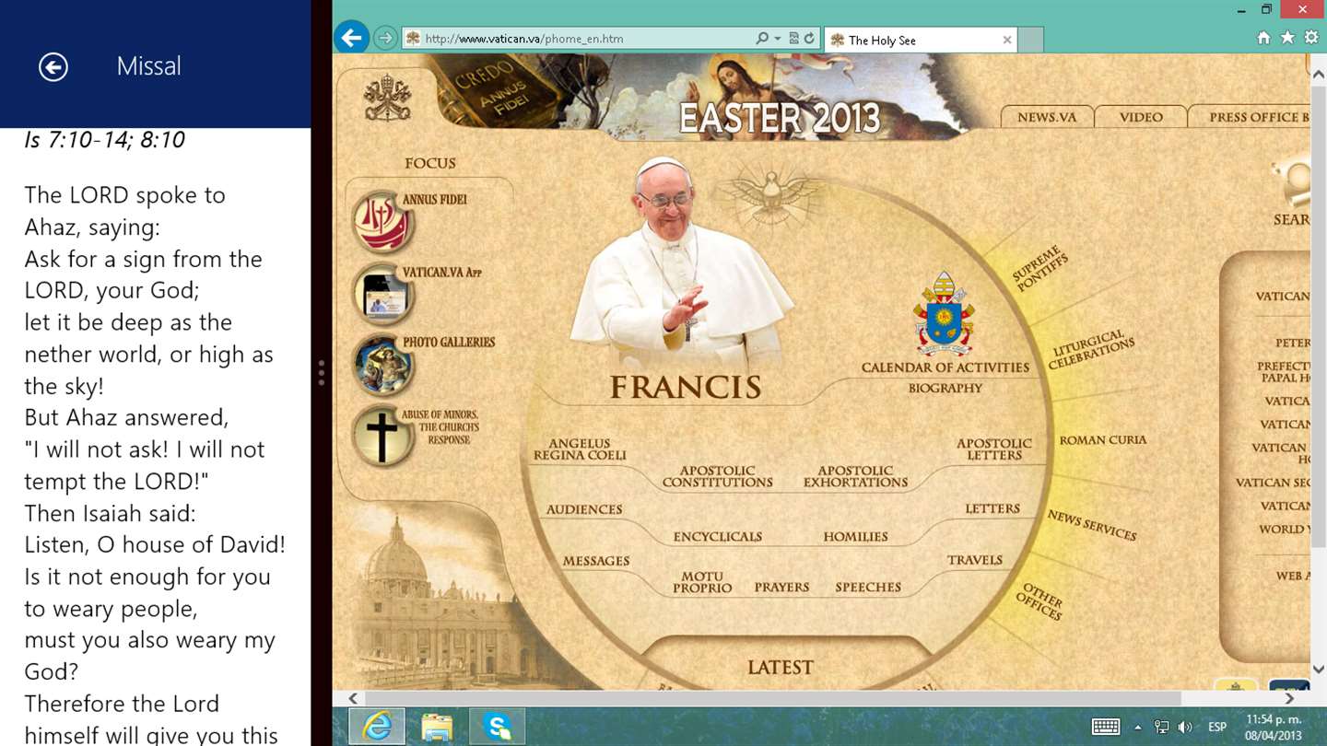Open the Audiences link
This screenshot has height=746, width=1327.
tap(584, 509)
